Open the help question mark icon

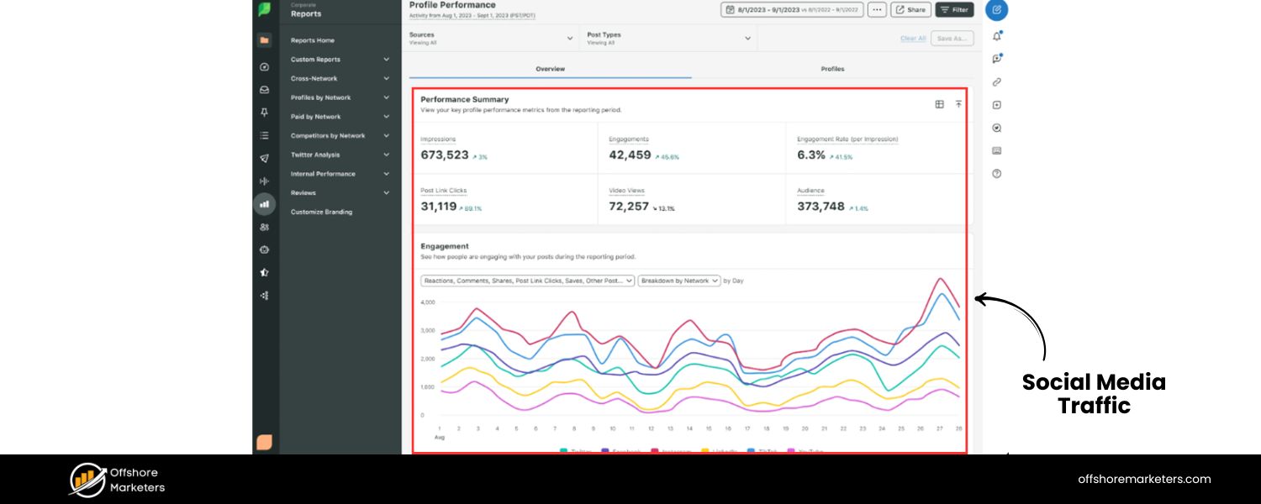[996, 174]
